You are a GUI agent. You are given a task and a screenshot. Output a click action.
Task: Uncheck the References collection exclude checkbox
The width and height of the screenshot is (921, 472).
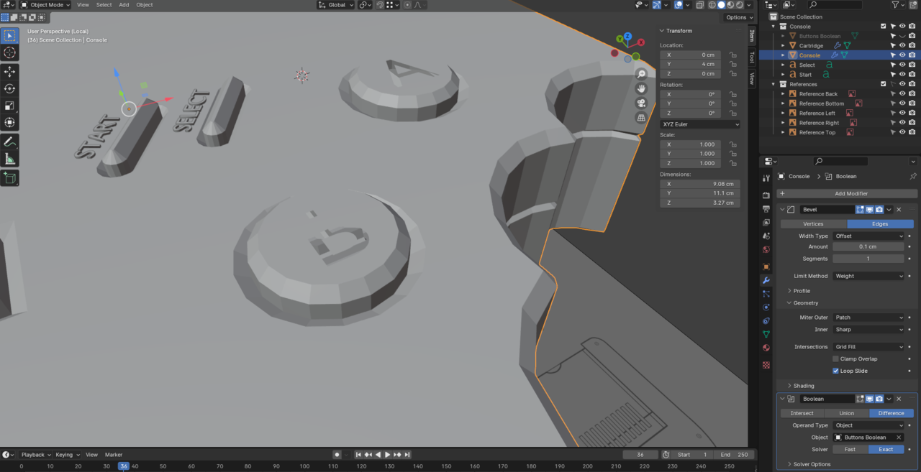click(884, 84)
